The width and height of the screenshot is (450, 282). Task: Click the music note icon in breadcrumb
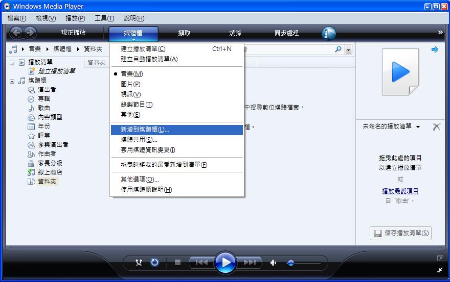13,49
